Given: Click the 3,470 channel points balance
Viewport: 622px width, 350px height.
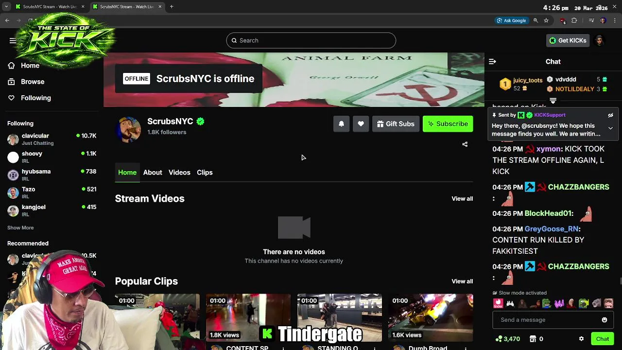Looking at the screenshot, I should coord(508,339).
